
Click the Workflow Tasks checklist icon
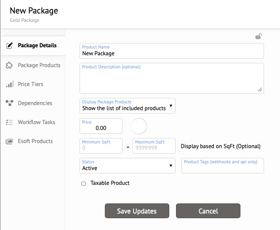[x=9, y=122]
